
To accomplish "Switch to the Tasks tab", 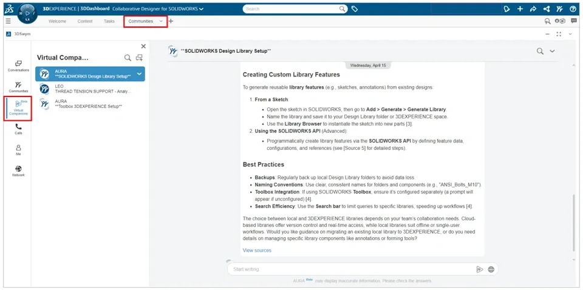I will click(x=109, y=21).
